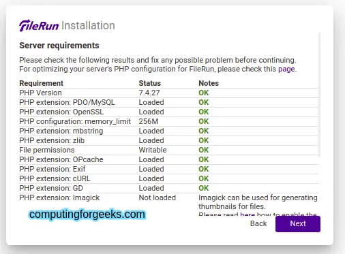Image resolution: width=345 pixels, height=254 pixels.
Task: Click the Exif extension entry
Action: click(168, 169)
